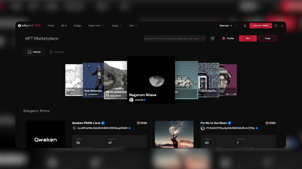Open the My Girl NFT card
The height and width of the screenshot is (169, 302).
[x=74, y=80]
